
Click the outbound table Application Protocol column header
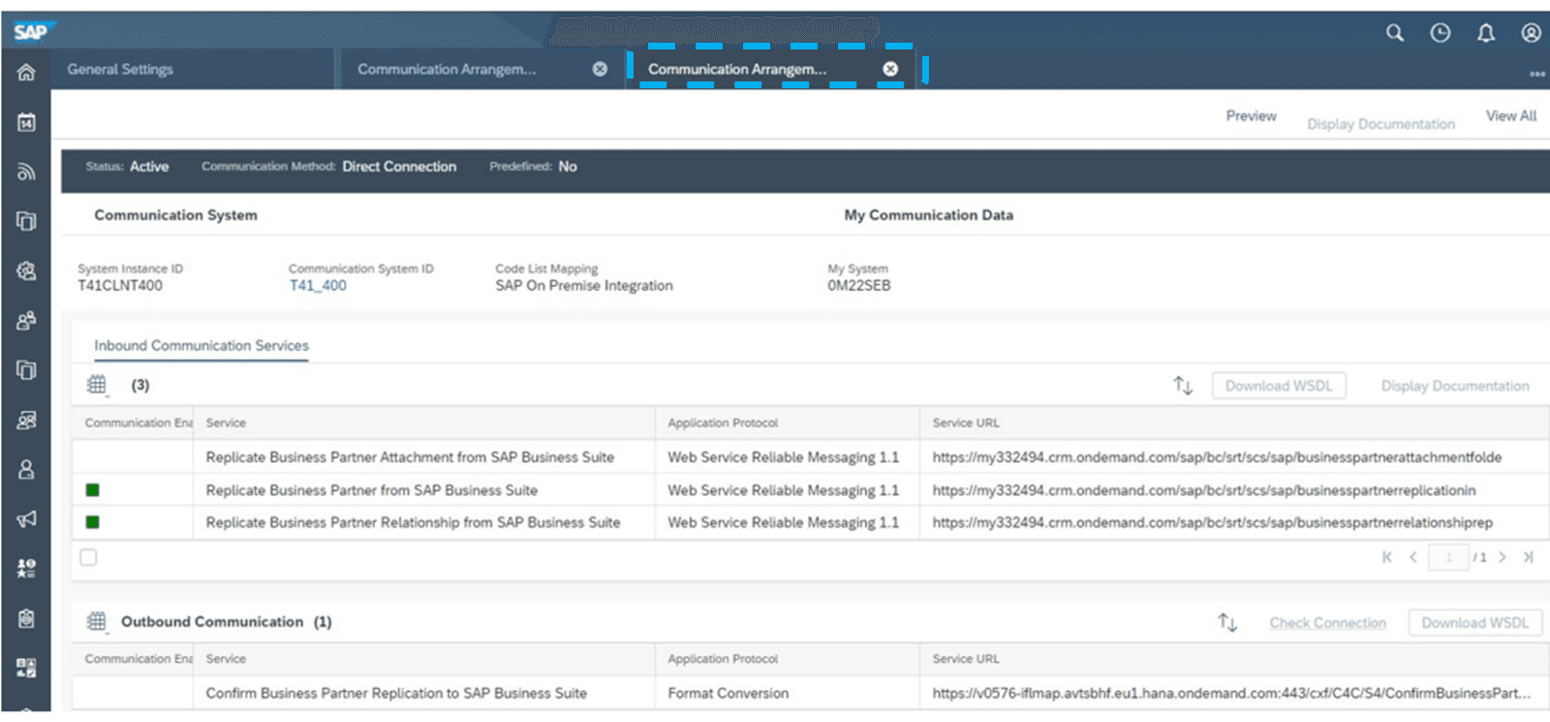pyautogui.click(x=788, y=659)
